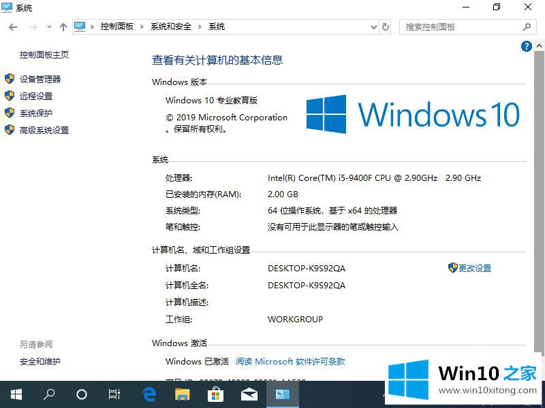Launch Microsoft Edge from taskbar

pyautogui.click(x=149, y=394)
